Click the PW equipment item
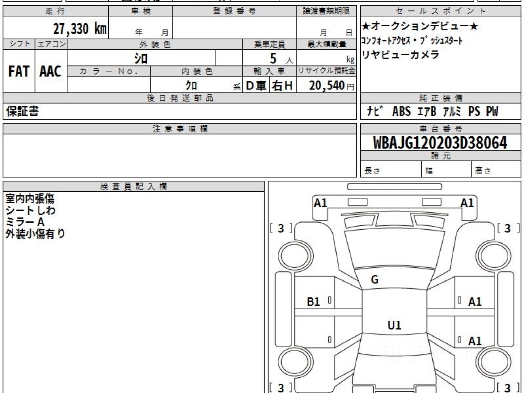Viewport: 524px width, 393px height. 492,112
